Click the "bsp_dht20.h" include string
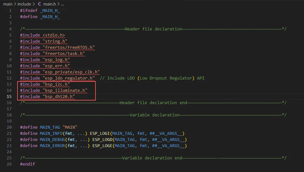This screenshot has width=304, height=172. [58, 97]
